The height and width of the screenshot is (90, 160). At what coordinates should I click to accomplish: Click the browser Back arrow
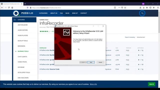[x=2, y=8]
